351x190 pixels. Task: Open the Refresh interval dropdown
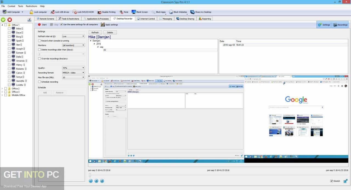(73, 36)
